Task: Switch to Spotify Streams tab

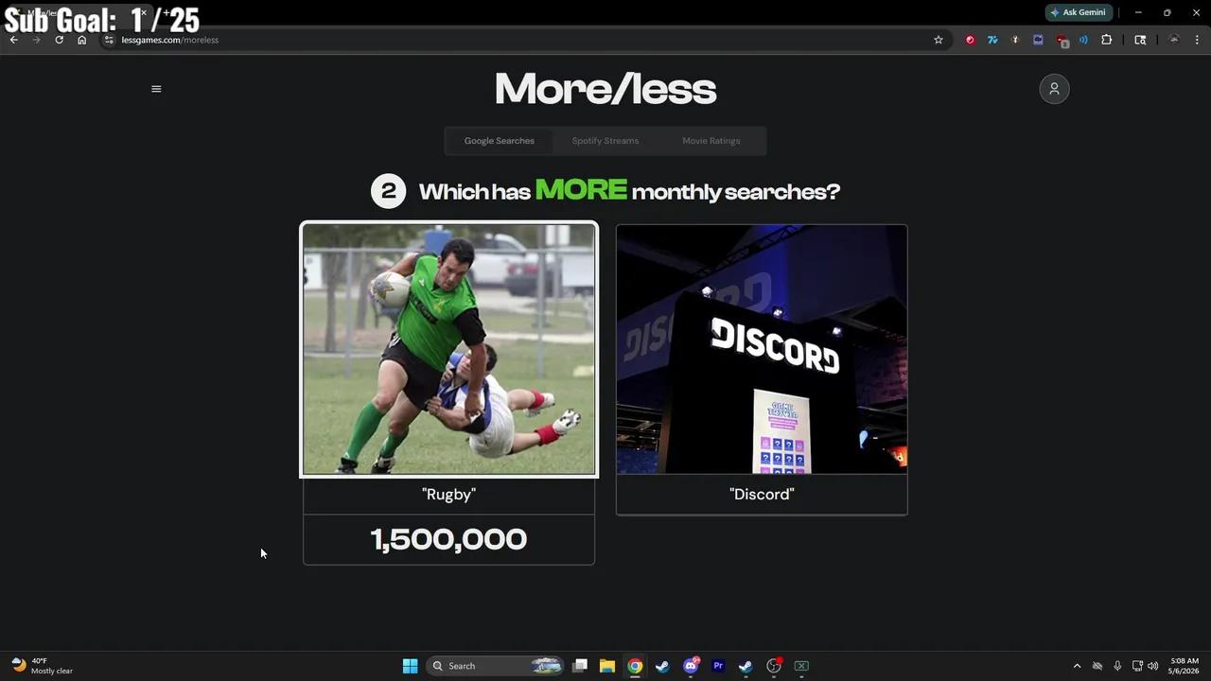Action: coord(605,141)
